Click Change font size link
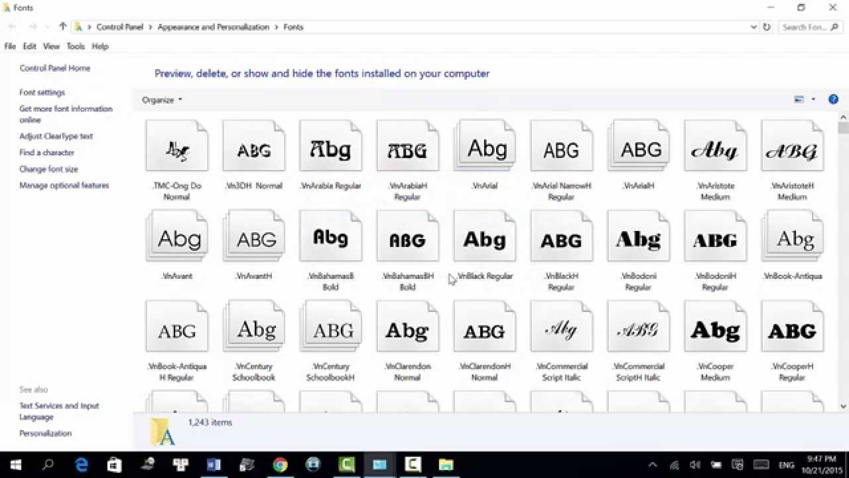849x478 pixels. 48,169
